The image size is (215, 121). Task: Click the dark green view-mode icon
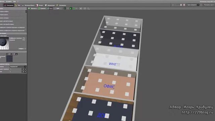(x=65, y=8)
